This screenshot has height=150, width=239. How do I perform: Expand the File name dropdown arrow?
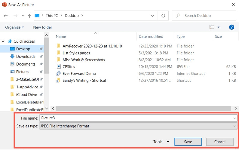coord(235,118)
